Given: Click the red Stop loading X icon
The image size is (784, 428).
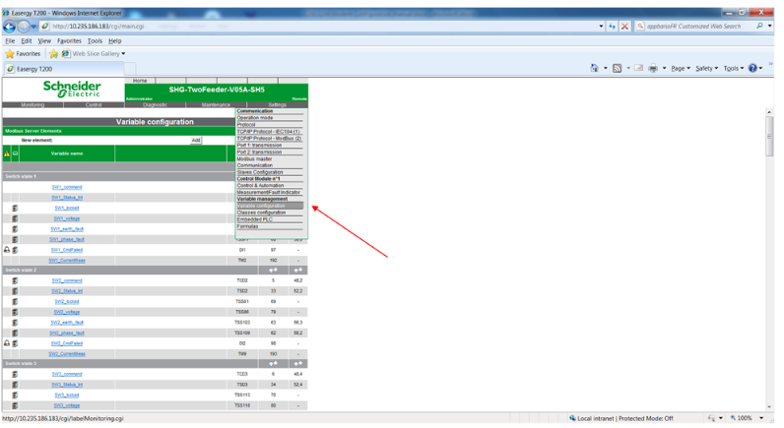Looking at the screenshot, I should pos(624,27).
